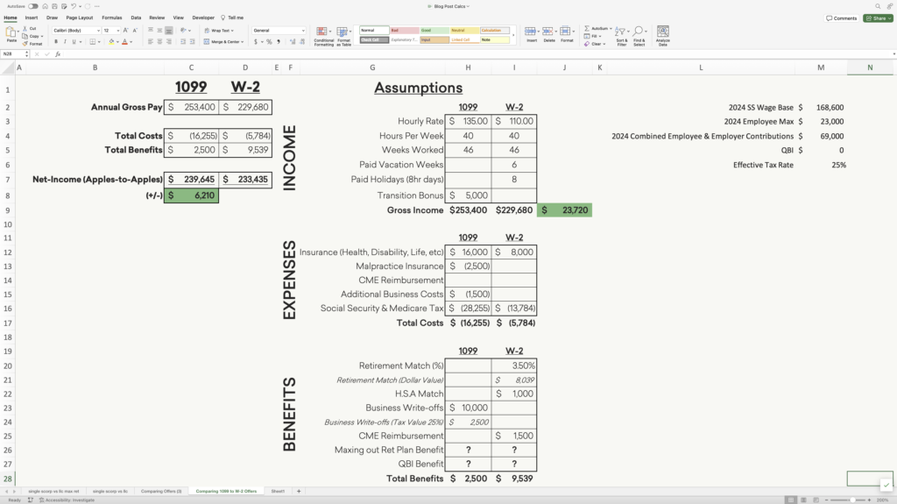The width and height of the screenshot is (897, 504).
Task: Toggle bottom vertical alignment
Action: click(169, 31)
